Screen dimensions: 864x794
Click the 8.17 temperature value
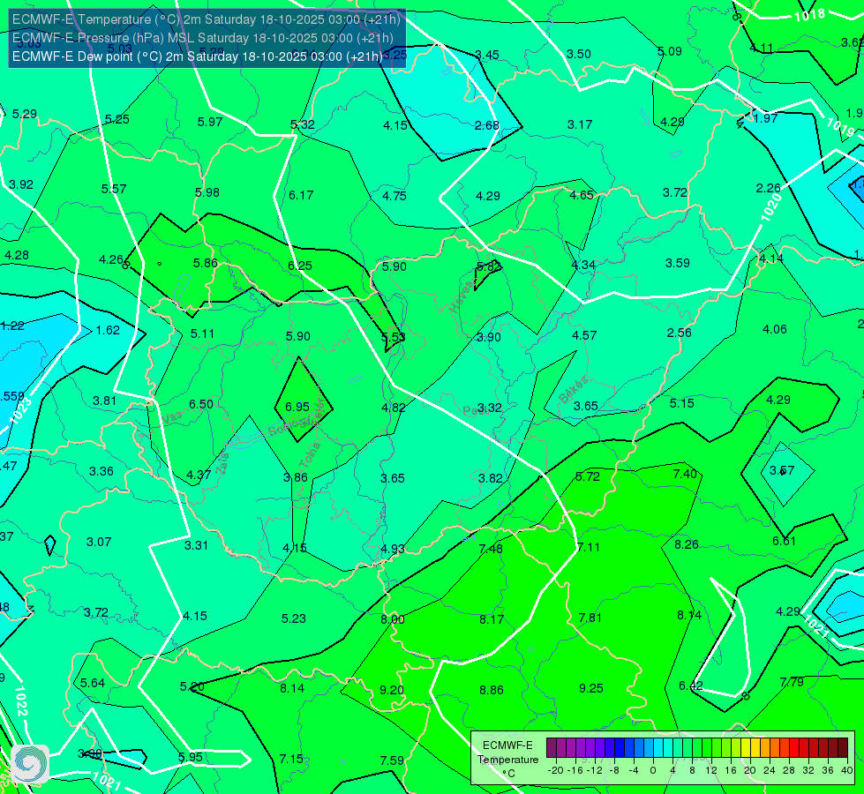coord(491,619)
